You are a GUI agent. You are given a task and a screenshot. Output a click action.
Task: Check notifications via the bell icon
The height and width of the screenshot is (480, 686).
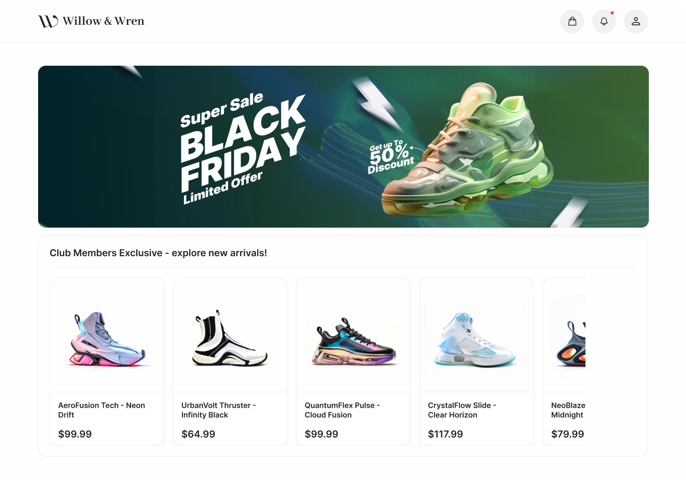tap(604, 21)
